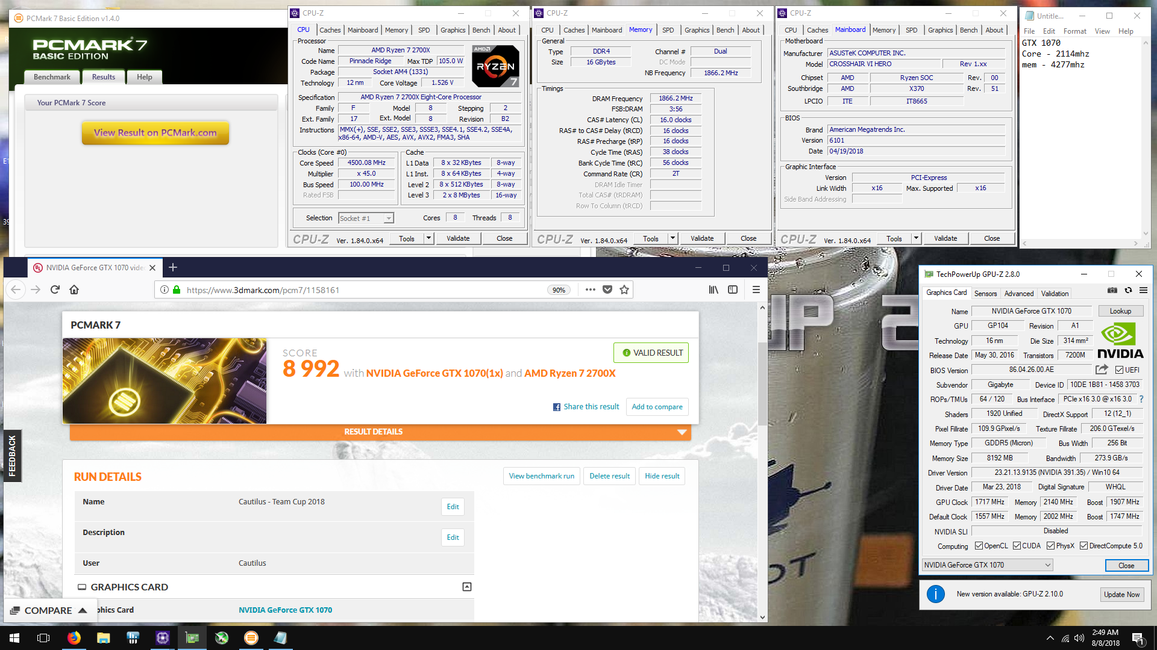The height and width of the screenshot is (650, 1157).
Task: Toggle the PhysX checkbox
Action: (x=1050, y=546)
